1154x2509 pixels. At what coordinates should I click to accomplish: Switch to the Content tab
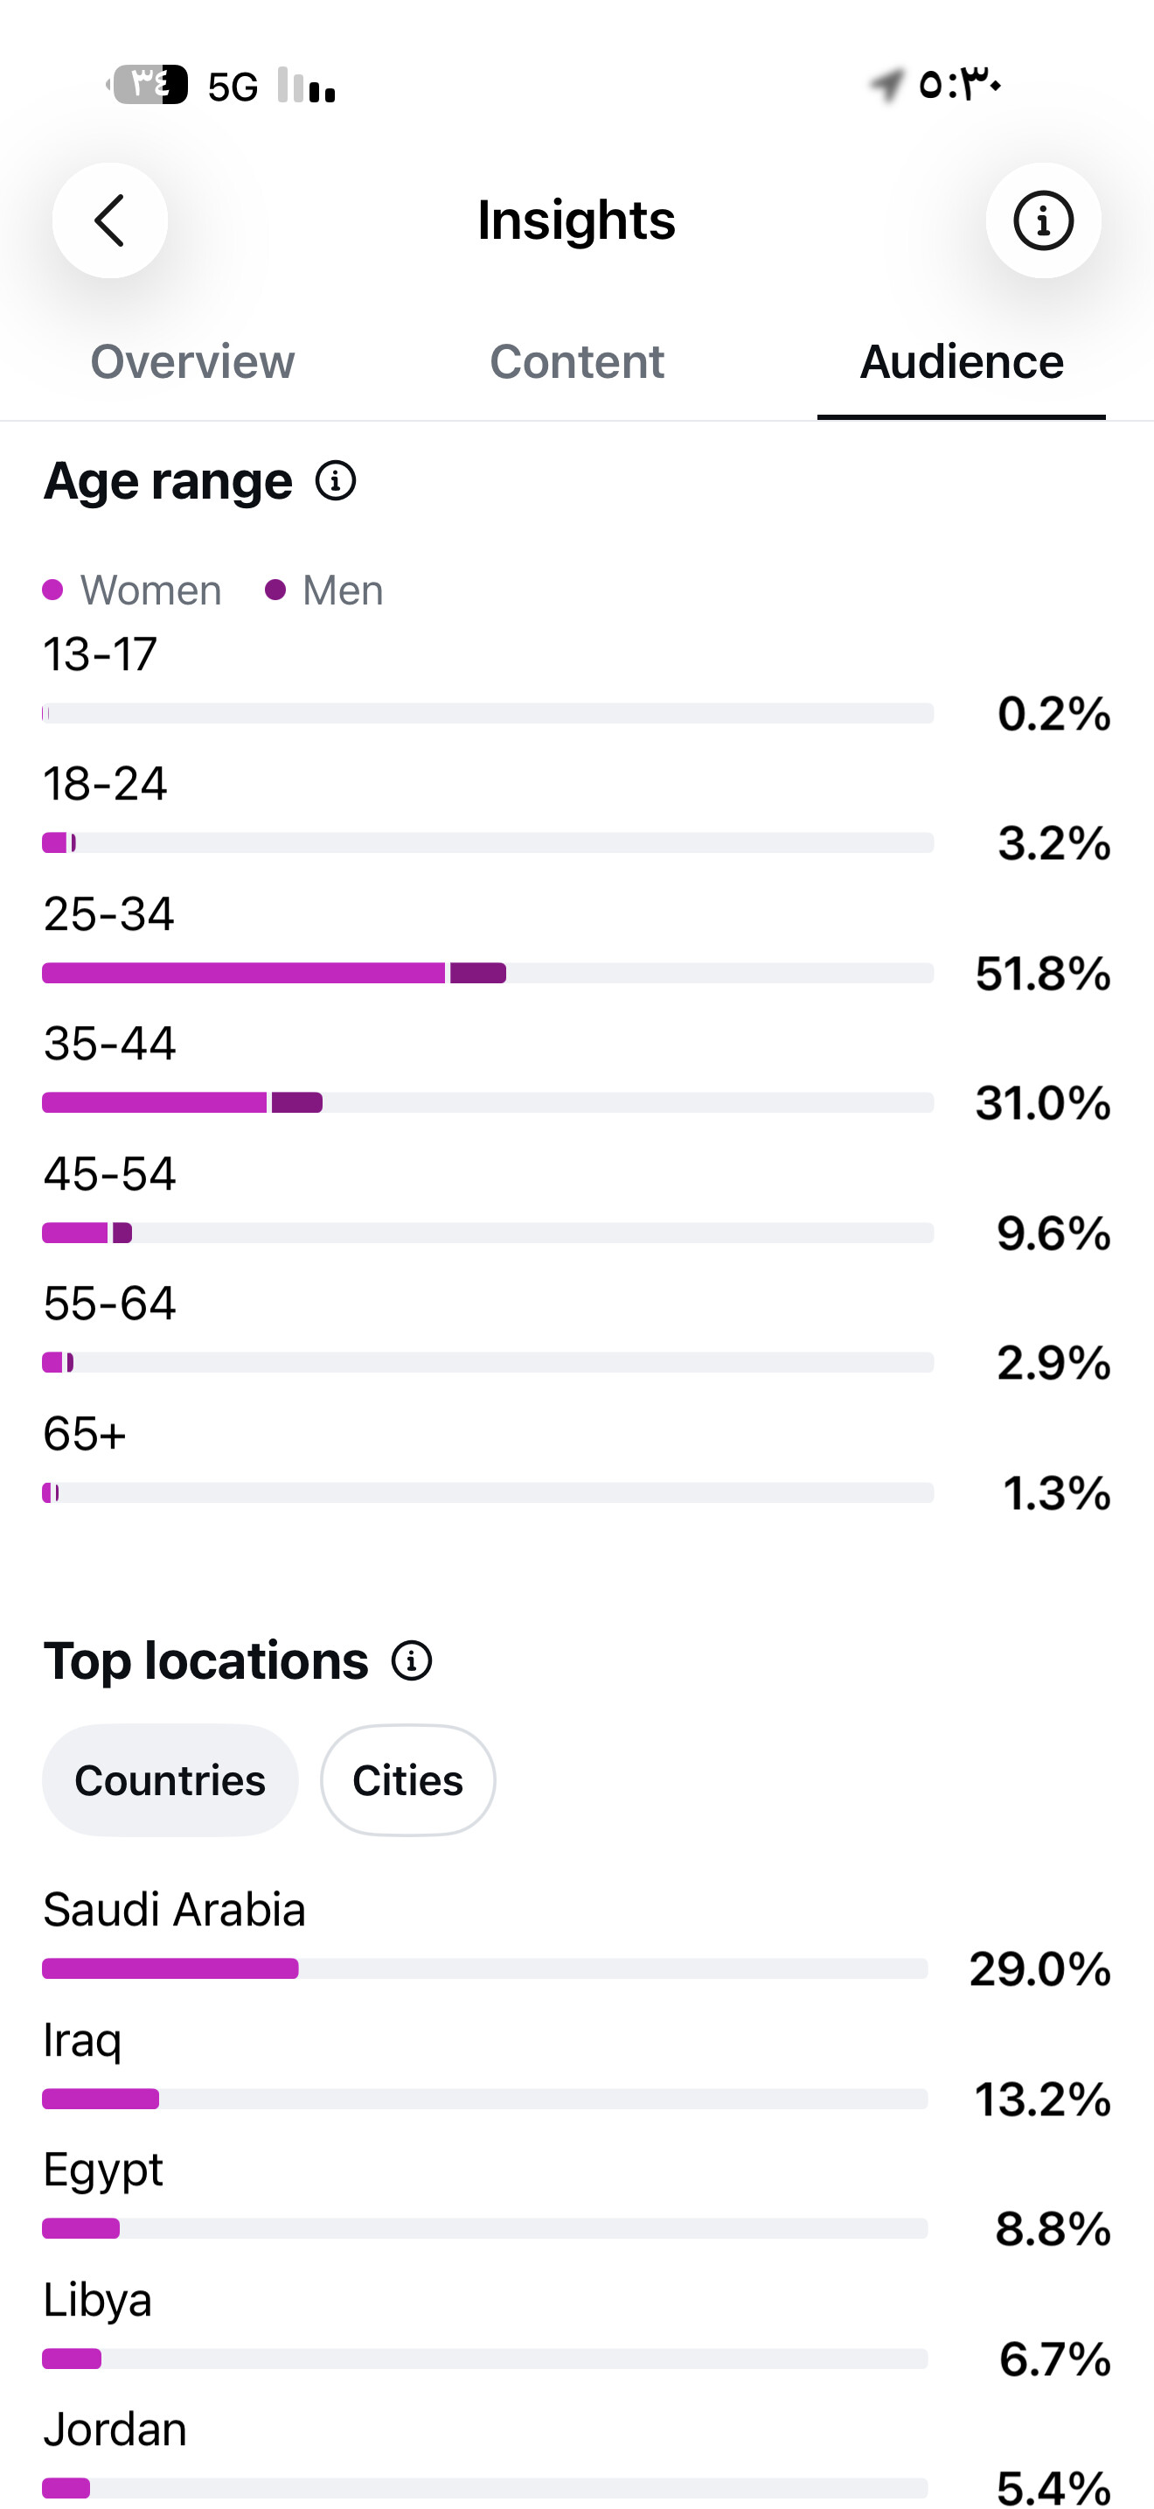click(x=577, y=362)
